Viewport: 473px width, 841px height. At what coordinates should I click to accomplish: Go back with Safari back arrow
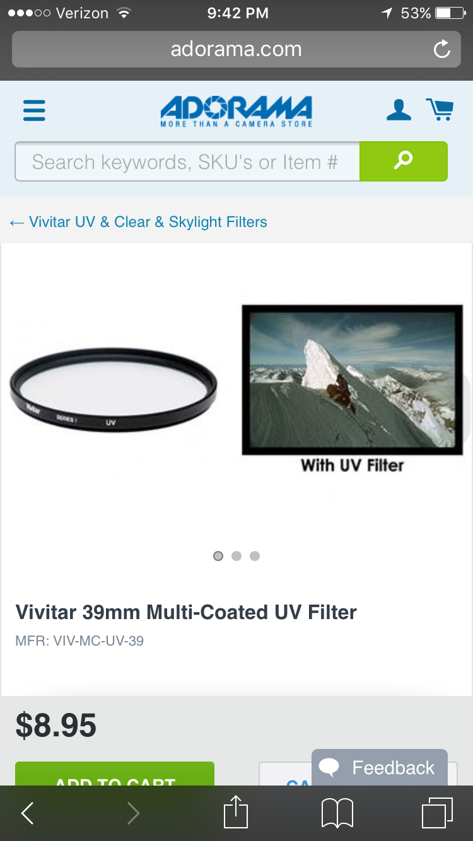[x=27, y=813]
